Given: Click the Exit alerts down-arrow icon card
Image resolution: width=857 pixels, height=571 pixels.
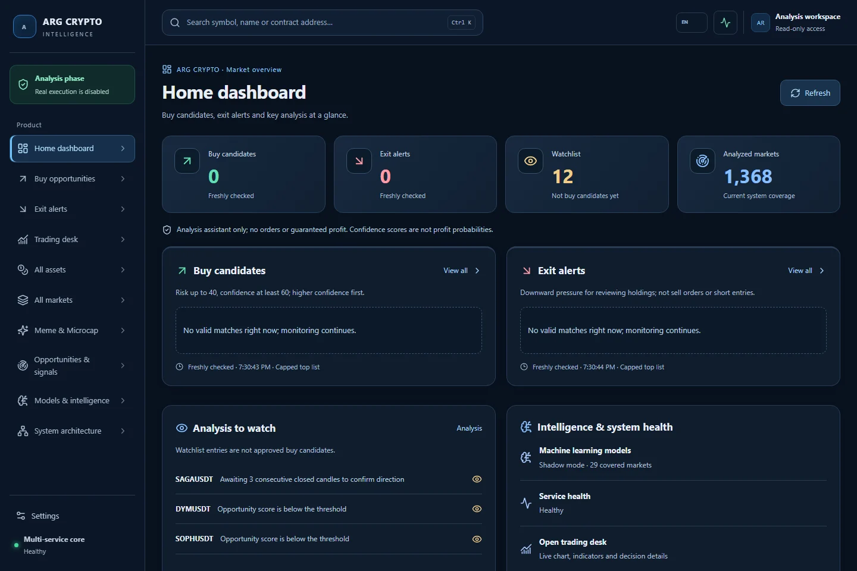Looking at the screenshot, I should [359, 161].
